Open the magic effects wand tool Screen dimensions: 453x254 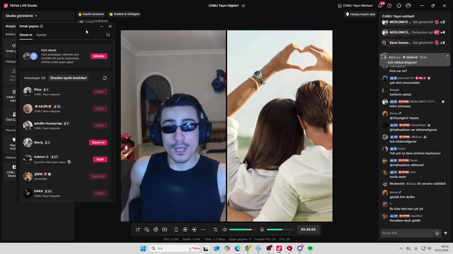pos(138,230)
